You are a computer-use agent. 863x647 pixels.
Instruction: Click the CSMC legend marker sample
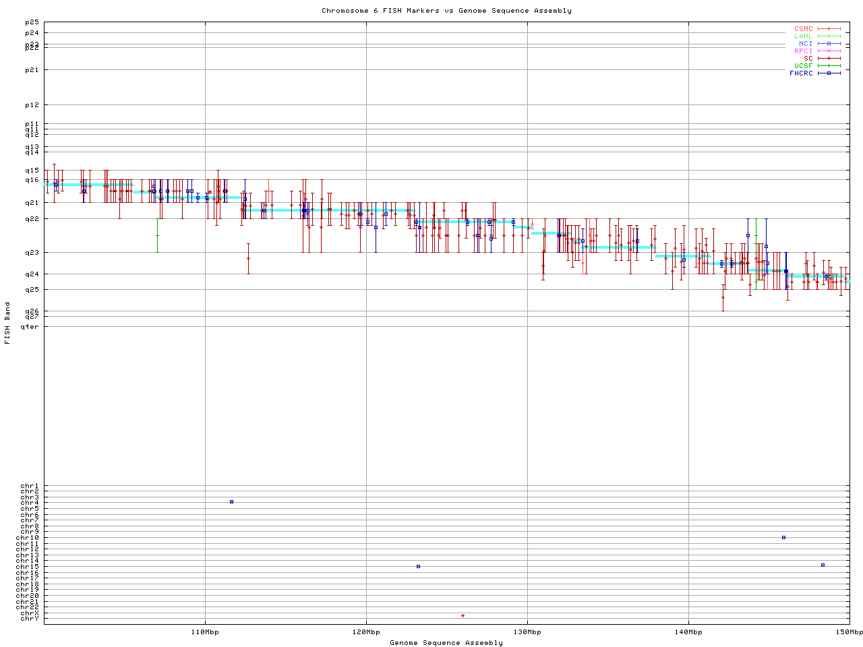click(829, 29)
